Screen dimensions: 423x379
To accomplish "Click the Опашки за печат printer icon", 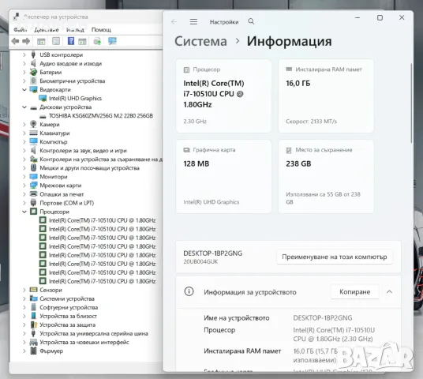I will tap(33, 193).
